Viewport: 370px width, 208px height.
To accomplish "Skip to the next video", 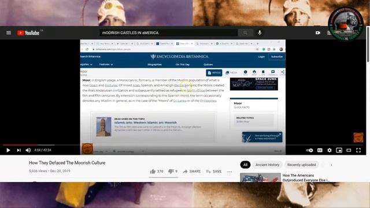I will click(x=18, y=150).
